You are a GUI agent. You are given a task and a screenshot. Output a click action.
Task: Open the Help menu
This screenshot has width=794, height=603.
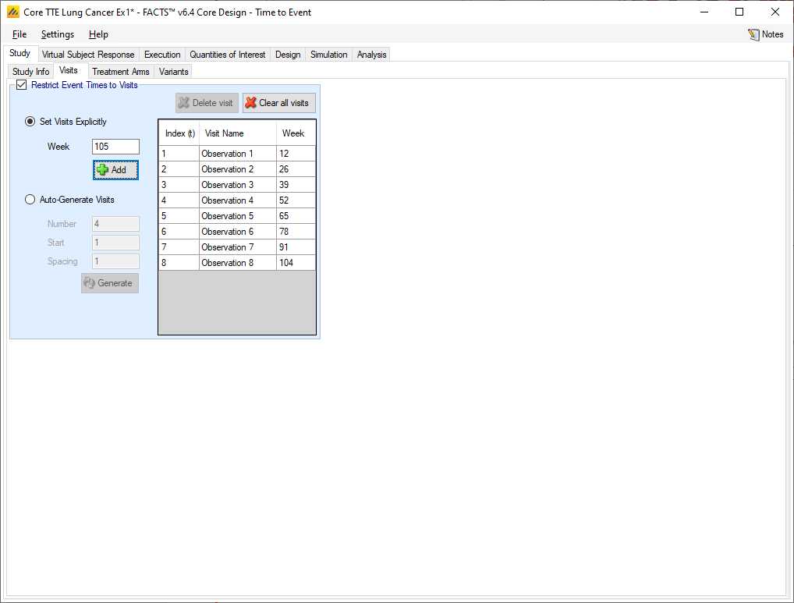[x=98, y=34]
